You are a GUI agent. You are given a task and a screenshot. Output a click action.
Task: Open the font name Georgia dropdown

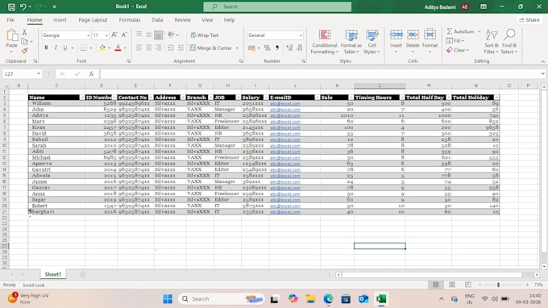[x=88, y=35]
